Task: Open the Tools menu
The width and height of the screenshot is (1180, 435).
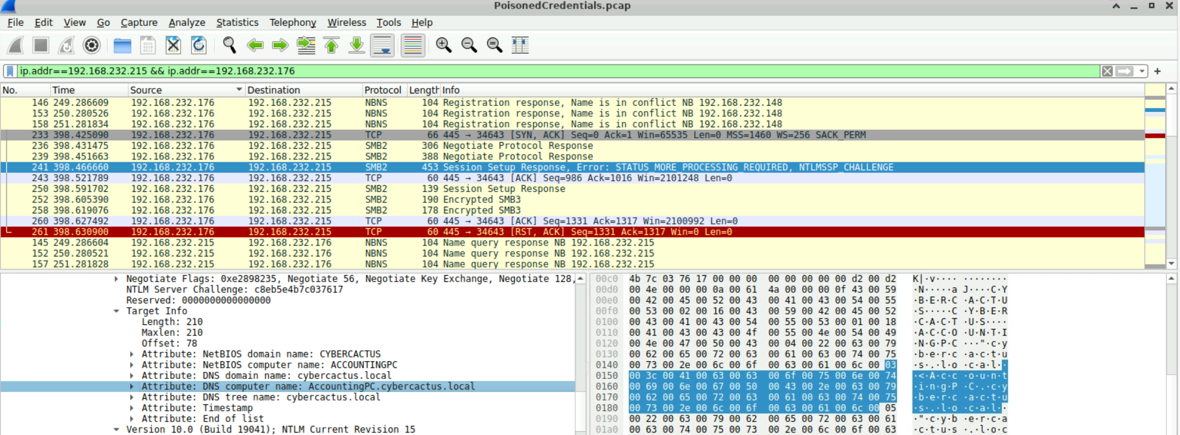Action: click(388, 22)
